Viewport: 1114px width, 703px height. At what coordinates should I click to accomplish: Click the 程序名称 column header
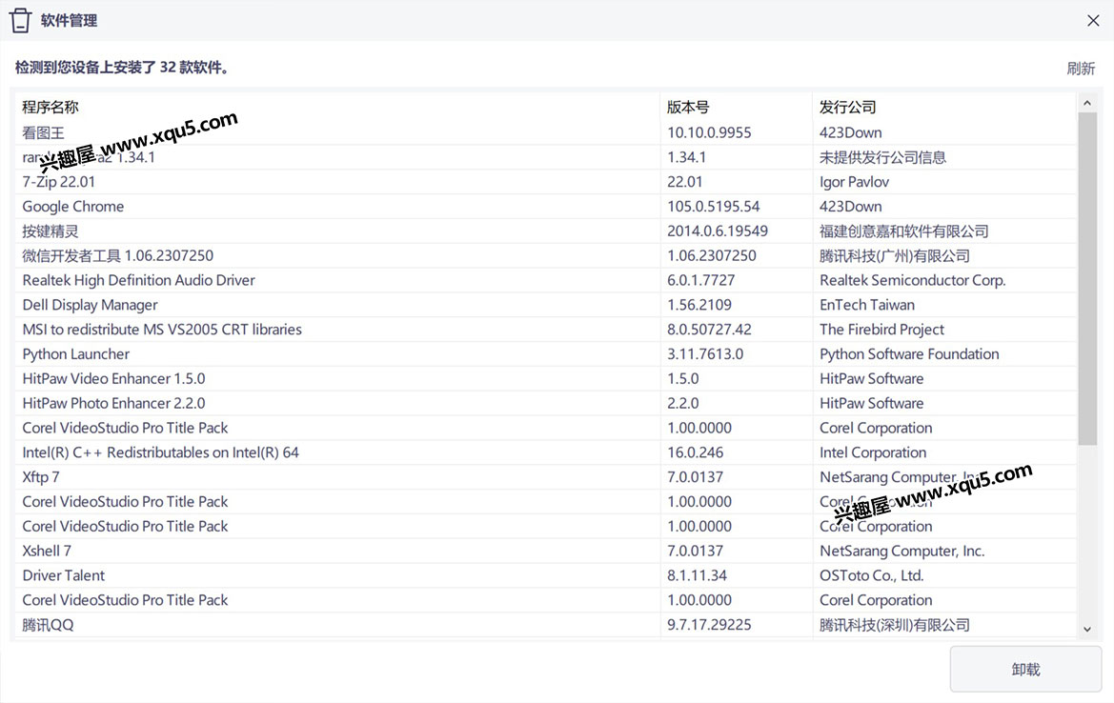click(x=51, y=108)
